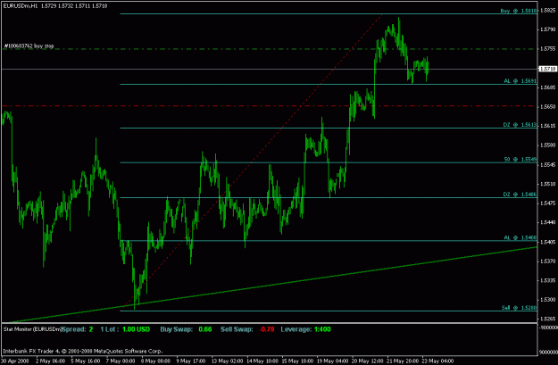Click the Buy Swap 0.66 value
The width and height of the screenshot is (558, 365).
click(205, 329)
